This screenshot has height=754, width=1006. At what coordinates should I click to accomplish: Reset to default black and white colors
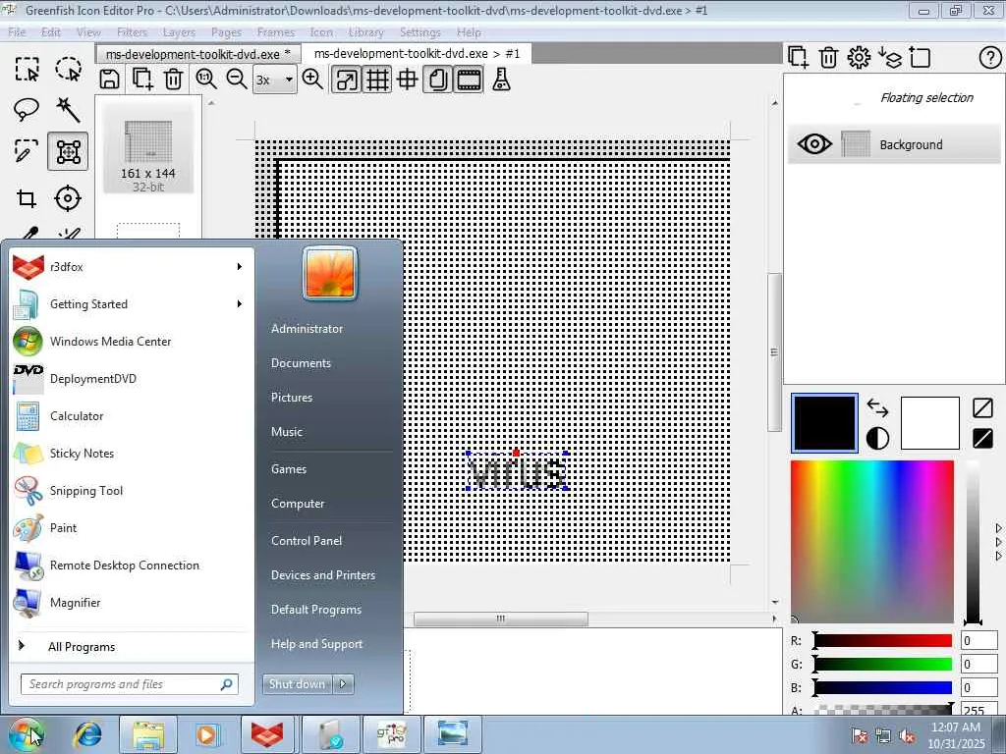pyautogui.click(x=877, y=439)
